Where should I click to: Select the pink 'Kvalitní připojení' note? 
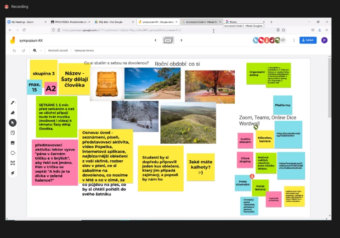click(245, 141)
